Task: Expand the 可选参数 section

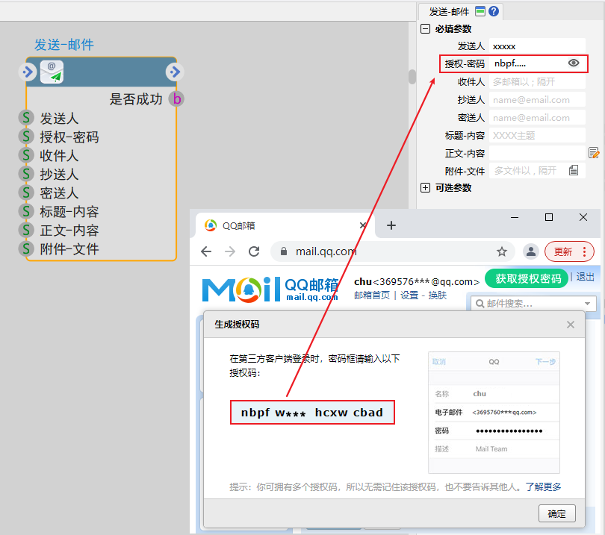Action: tap(426, 188)
